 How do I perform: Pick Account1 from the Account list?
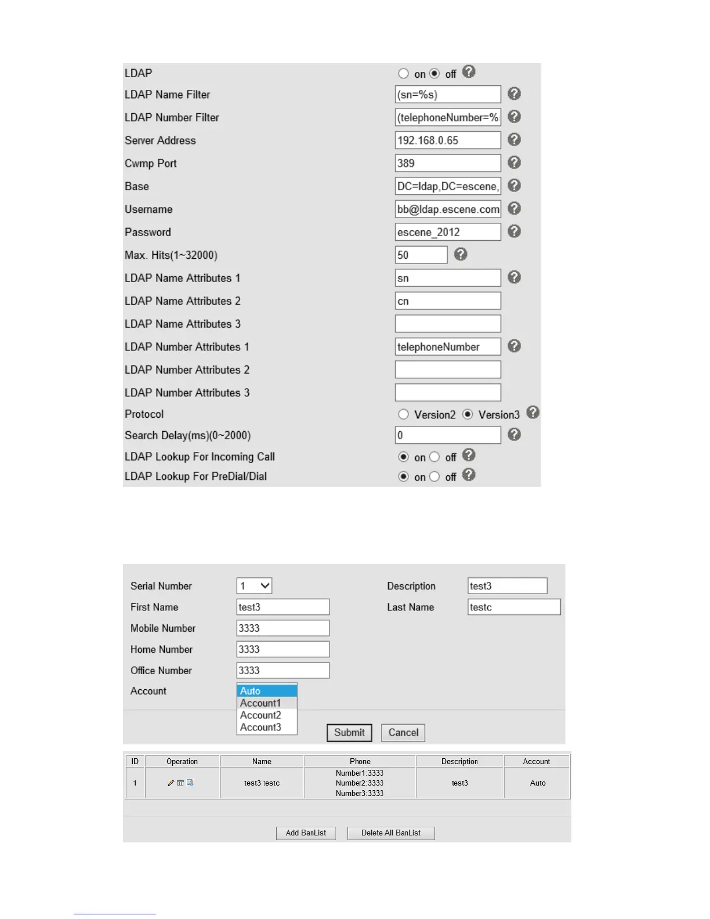coord(267,703)
